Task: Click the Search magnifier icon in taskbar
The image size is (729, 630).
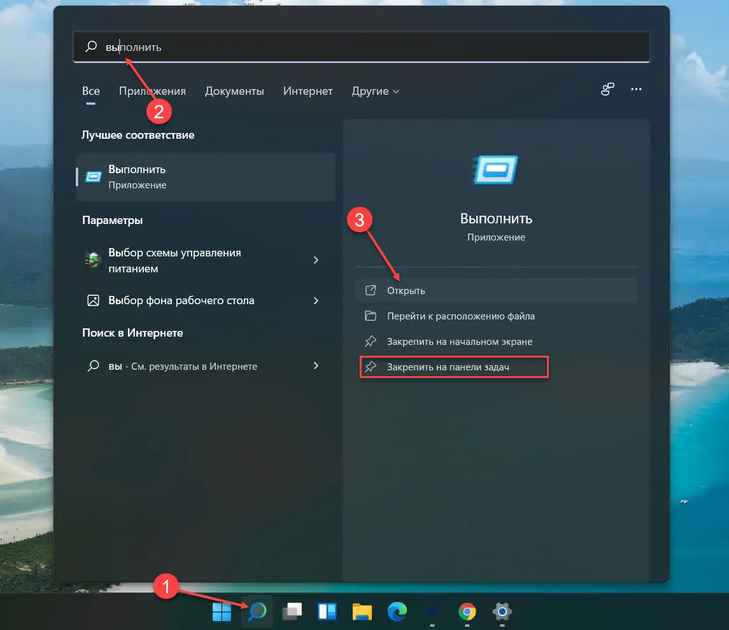Action: pyautogui.click(x=257, y=612)
